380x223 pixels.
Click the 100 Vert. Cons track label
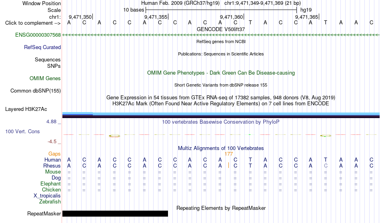coord(22,131)
